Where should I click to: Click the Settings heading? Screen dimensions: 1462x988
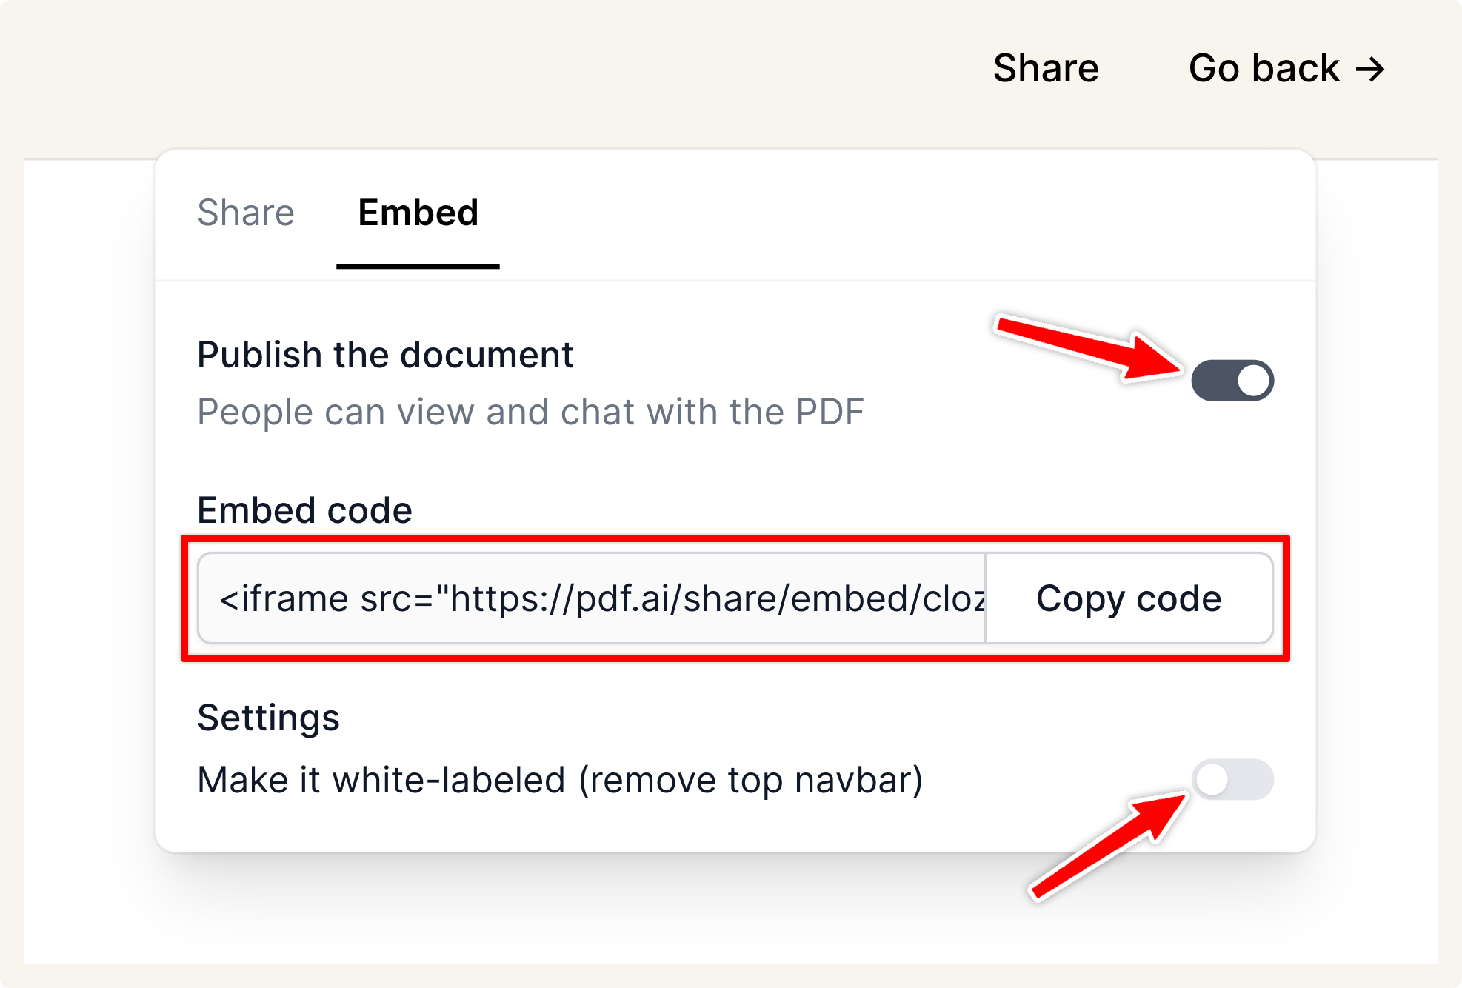pos(268,718)
